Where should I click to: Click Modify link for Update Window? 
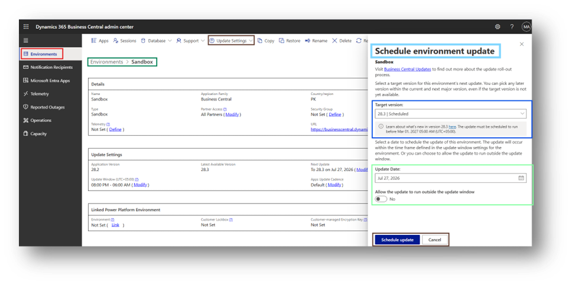click(x=140, y=185)
